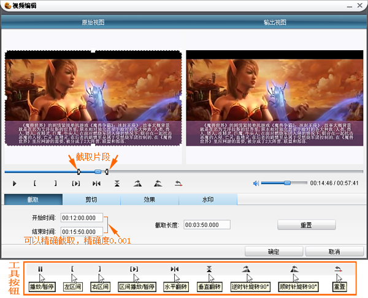368x298 pixels.
Task: Flip the video vertically
Action: pos(117,184)
